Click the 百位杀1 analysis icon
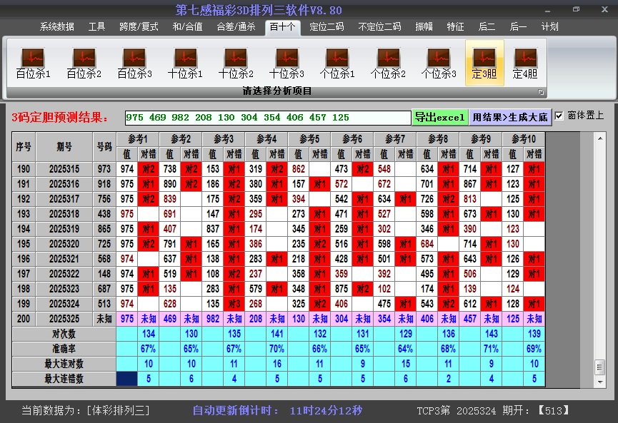The width and height of the screenshot is (618, 423). click(x=33, y=63)
